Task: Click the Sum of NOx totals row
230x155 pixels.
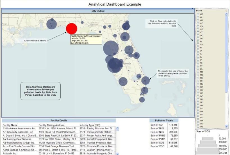Action: (x=164, y=132)
